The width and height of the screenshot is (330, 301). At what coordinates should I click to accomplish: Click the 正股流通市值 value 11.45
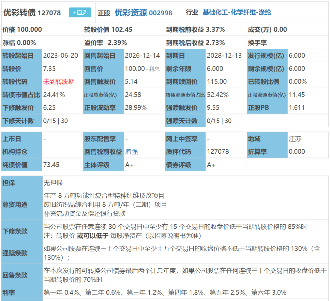297,95
